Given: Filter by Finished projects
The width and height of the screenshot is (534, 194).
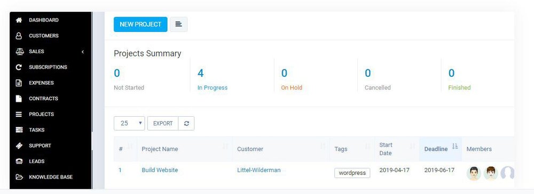Looking at the screenshot, I should pyautogui.click(x=459, y=87).
